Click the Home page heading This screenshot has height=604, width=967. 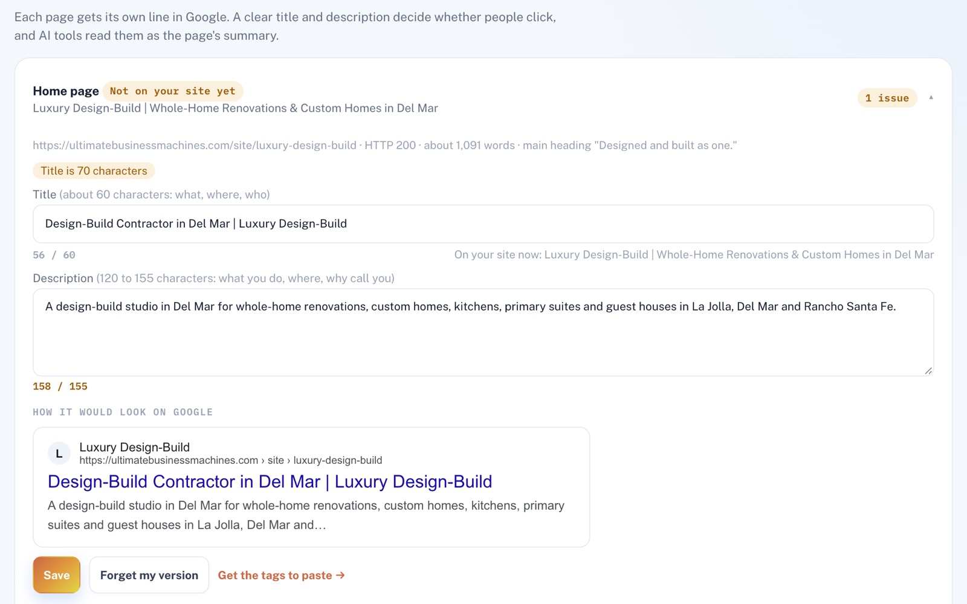pyautogui.click(x=65, y=91)
